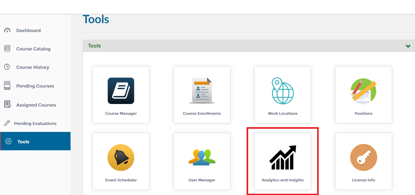Click the Dashboard gauge icon
This screenshot has height=195, width=415.
point(7,30)
